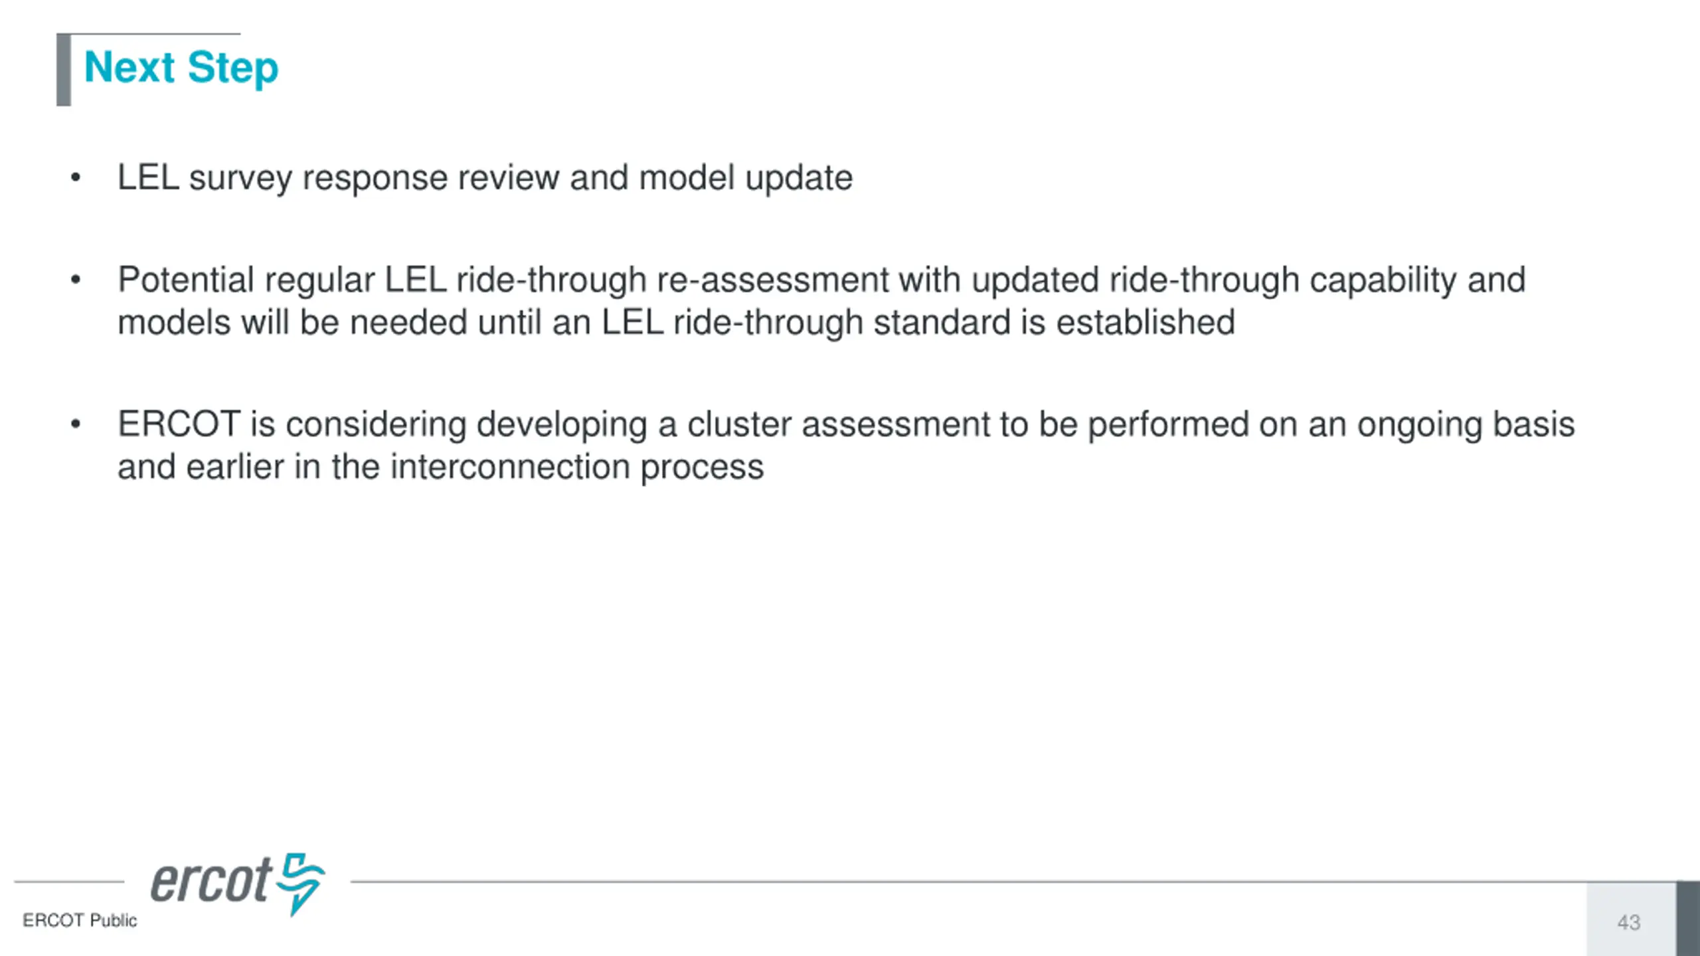Click the long footer line right of logo
Viewport: 1700px width, 956px height.
1013,882
